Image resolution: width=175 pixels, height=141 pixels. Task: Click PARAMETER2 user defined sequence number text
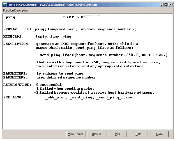point(66,77)
